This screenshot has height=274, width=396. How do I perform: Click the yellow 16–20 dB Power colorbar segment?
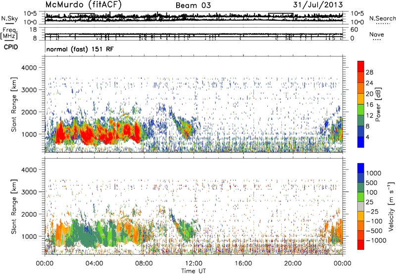coord(361,98)
